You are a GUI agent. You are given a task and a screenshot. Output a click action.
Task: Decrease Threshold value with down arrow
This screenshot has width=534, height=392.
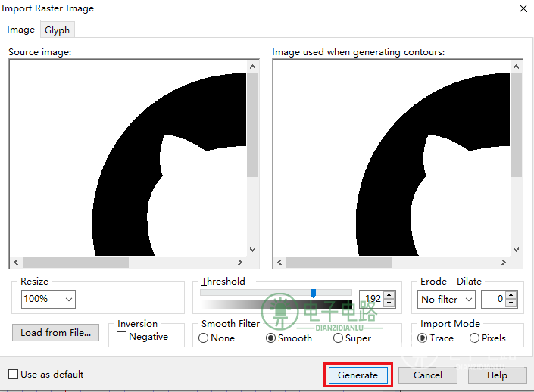point(389,303)
